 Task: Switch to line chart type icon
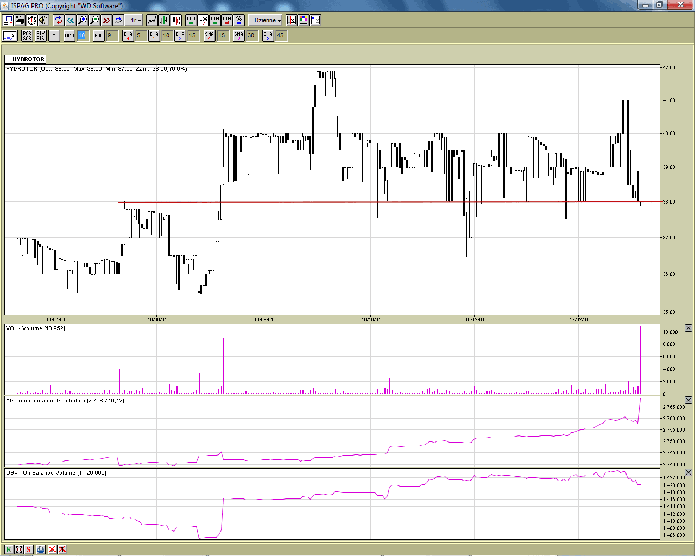tap(151, 20)
